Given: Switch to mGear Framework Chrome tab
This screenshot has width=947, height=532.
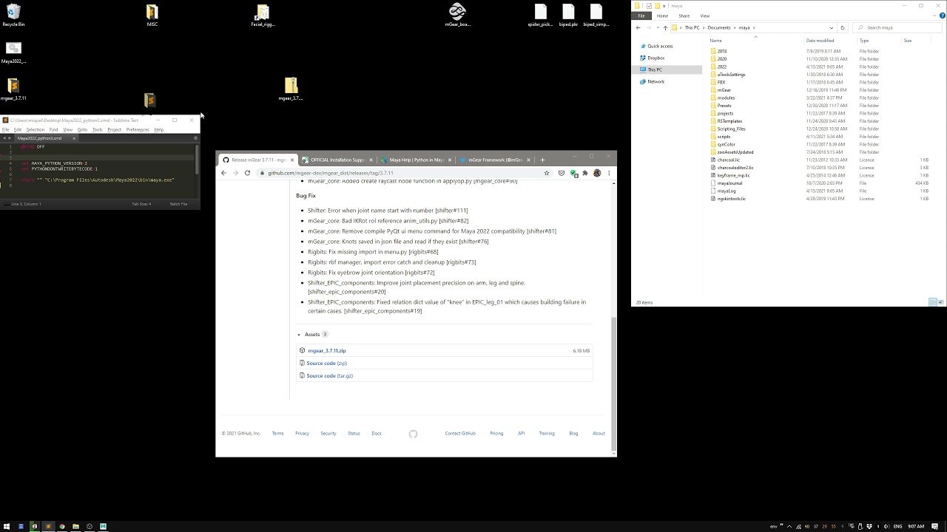Looking at the screenshot, I should pos(494,160).
